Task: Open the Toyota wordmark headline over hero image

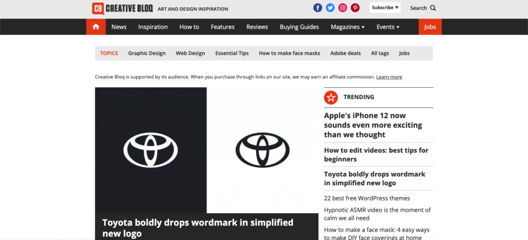Action: 197,228
